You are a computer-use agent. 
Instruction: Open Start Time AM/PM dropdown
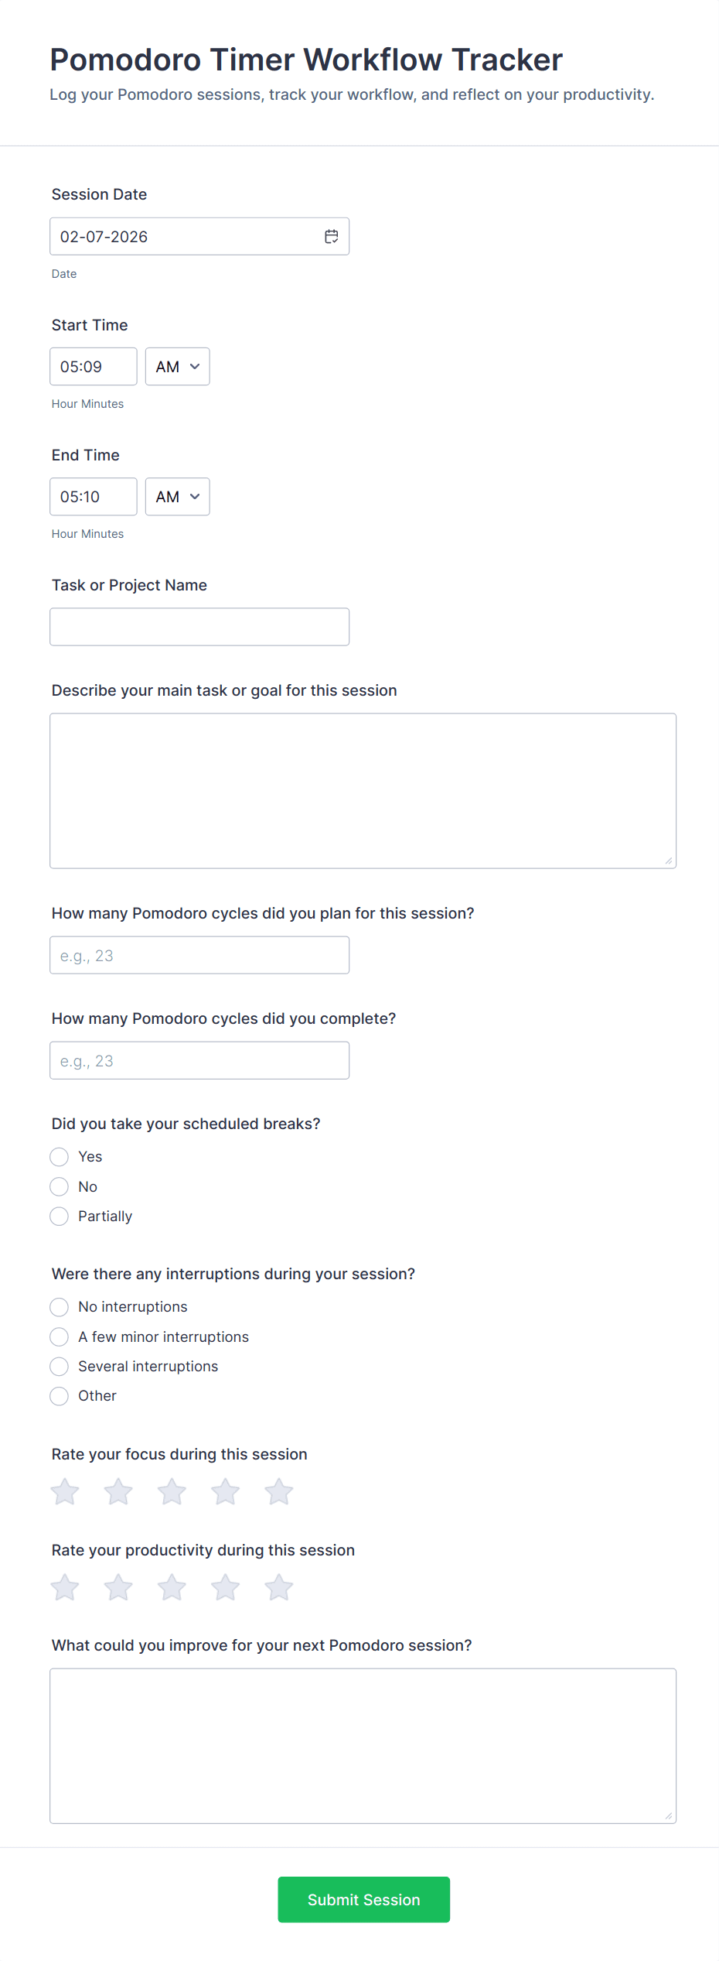177,367
